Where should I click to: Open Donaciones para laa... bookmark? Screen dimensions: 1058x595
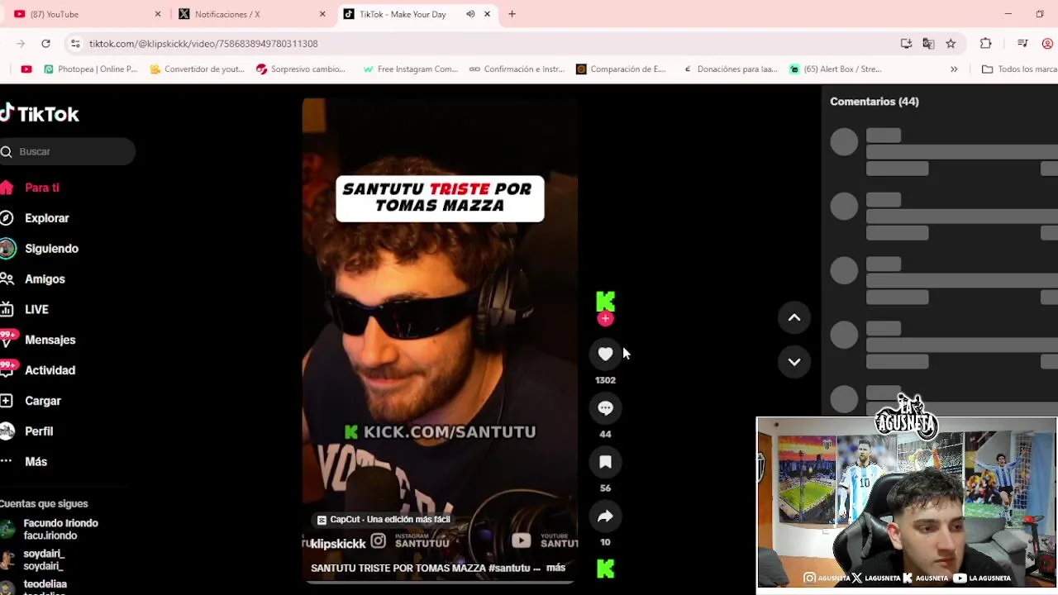point(730,69)
